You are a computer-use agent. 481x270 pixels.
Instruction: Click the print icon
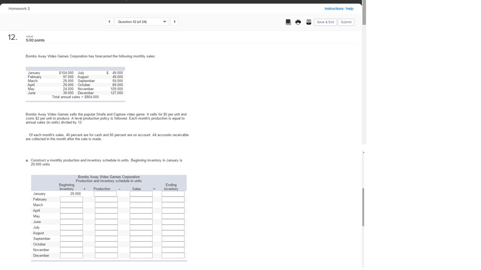pyautogui.click(x=298, y=22)
